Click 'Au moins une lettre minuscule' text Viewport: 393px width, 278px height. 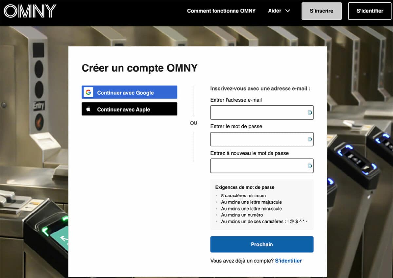coord(252,209)
